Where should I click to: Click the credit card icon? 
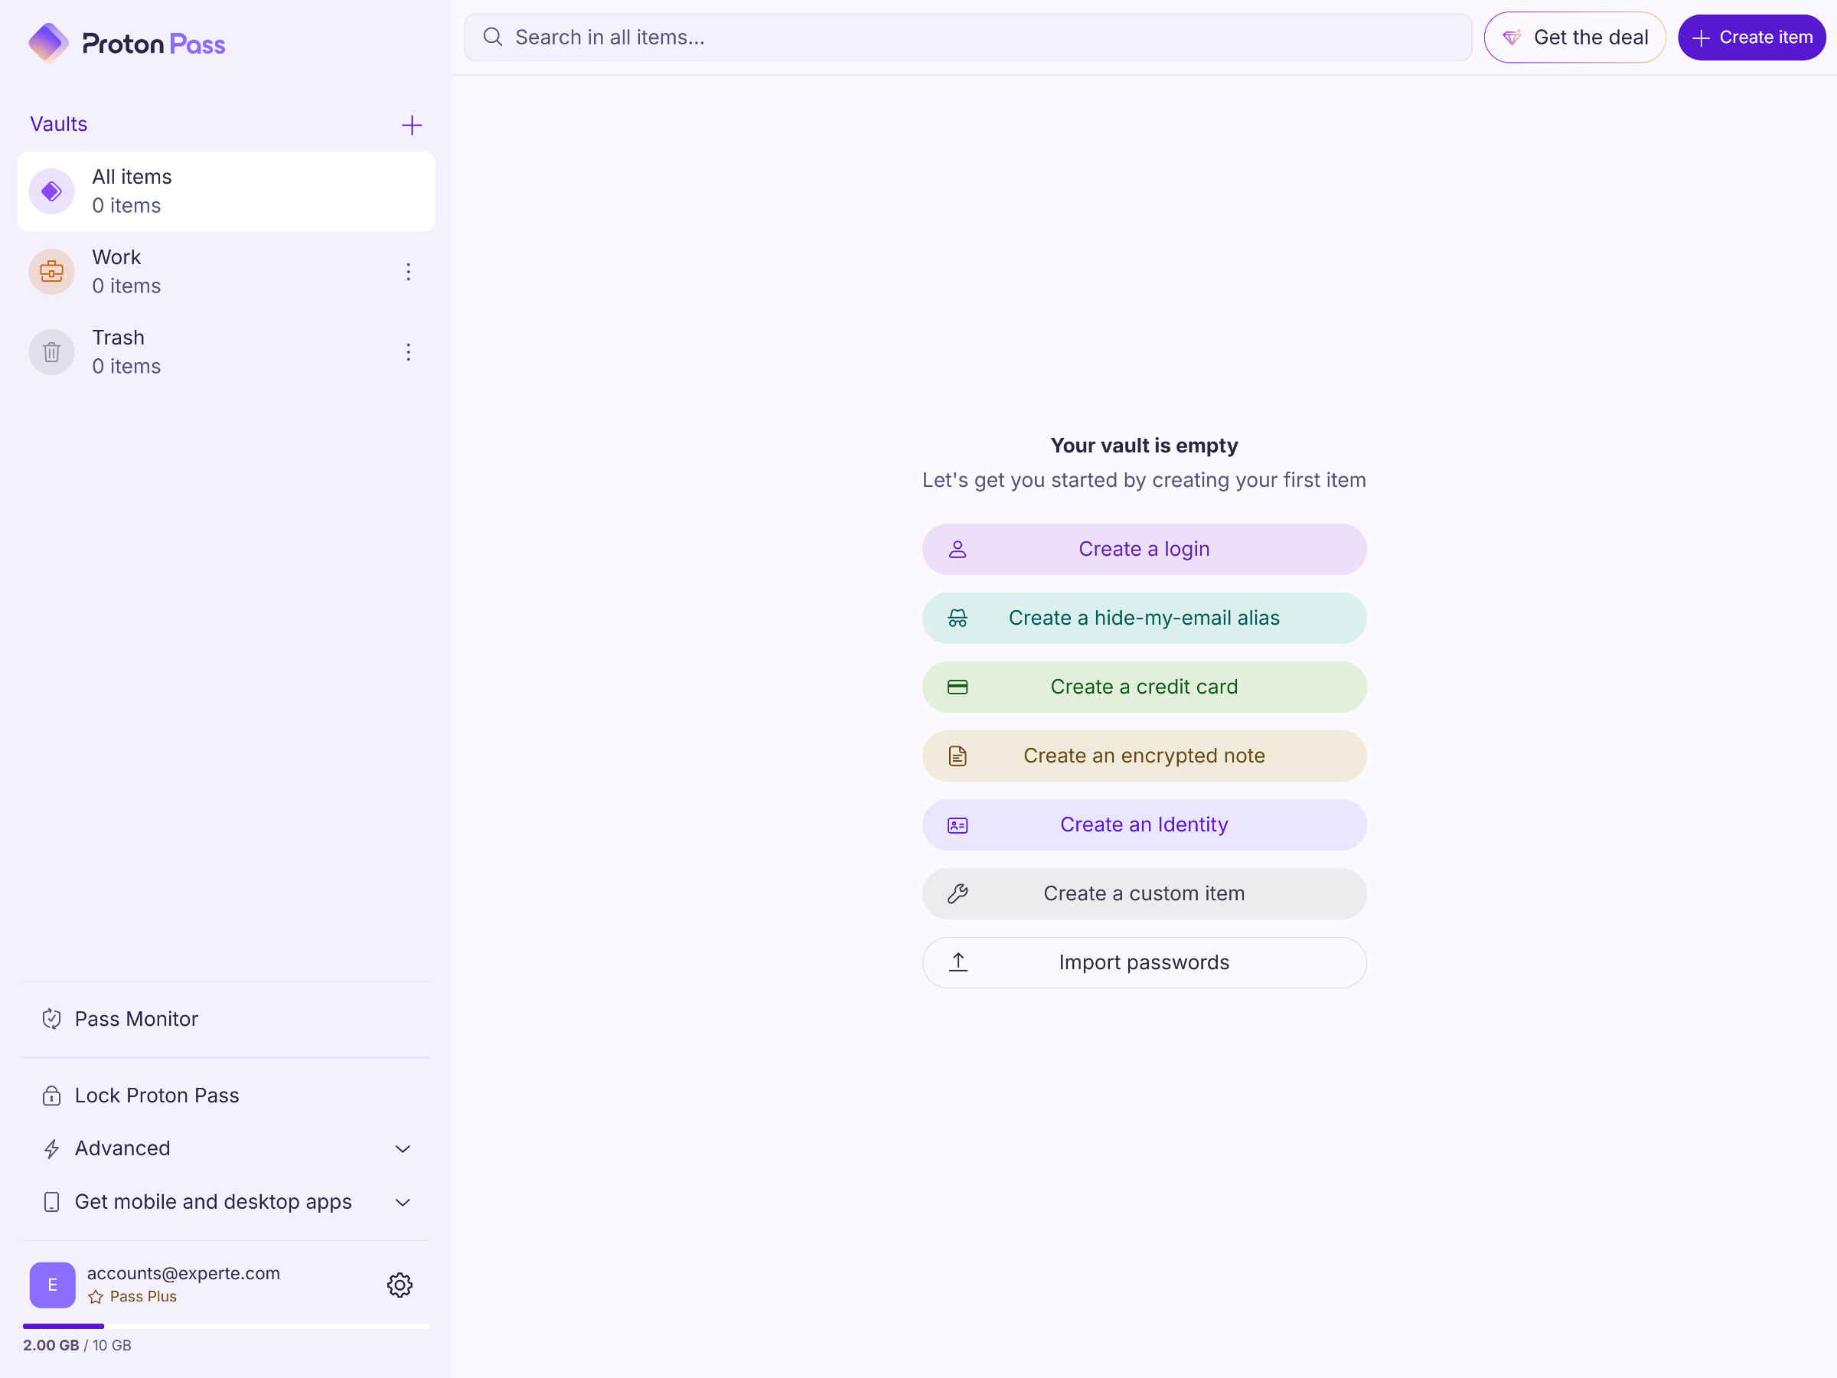(958, 687)
